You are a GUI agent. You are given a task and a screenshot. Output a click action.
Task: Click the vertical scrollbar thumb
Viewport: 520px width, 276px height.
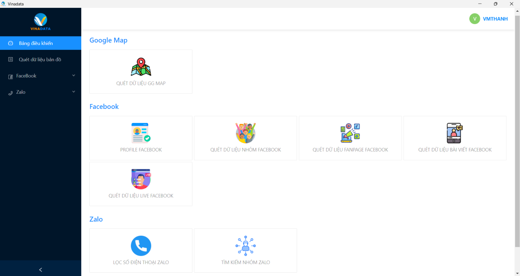pos(517,131)
